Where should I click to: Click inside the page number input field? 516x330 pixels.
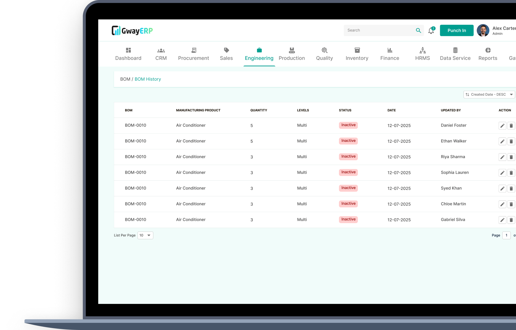coord(506,235)
